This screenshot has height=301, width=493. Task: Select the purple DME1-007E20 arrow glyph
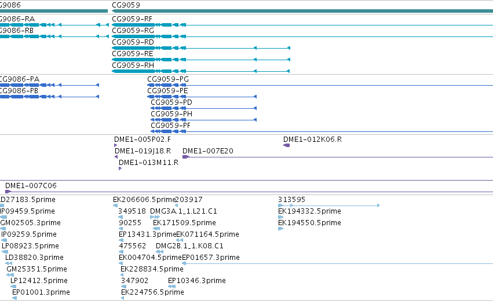point(186,157)
